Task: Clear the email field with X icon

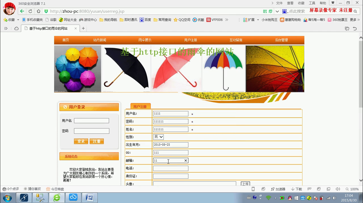Action: [x=186, y=161]
